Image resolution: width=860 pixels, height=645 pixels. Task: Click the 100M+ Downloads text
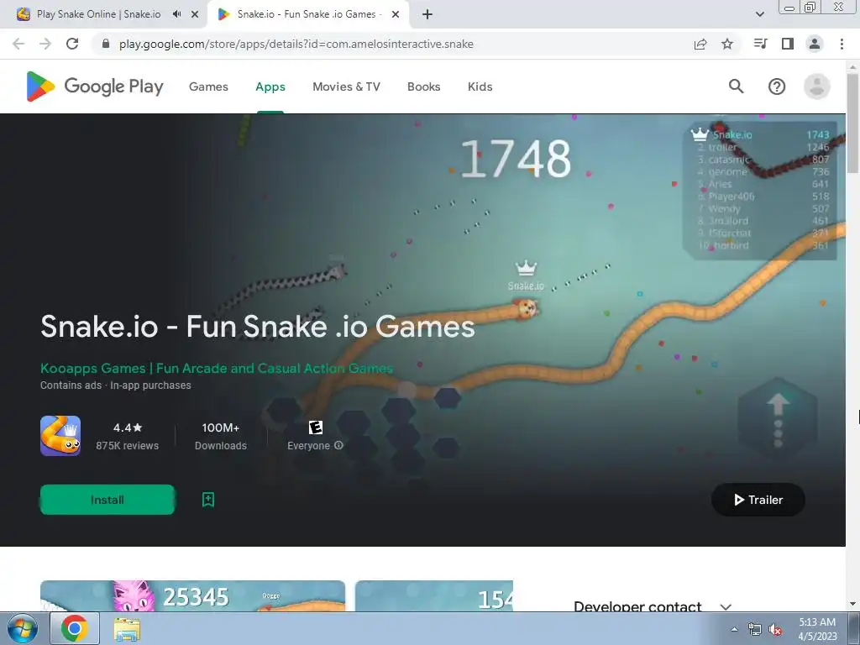pyautogui.click(x=221, y=436)
